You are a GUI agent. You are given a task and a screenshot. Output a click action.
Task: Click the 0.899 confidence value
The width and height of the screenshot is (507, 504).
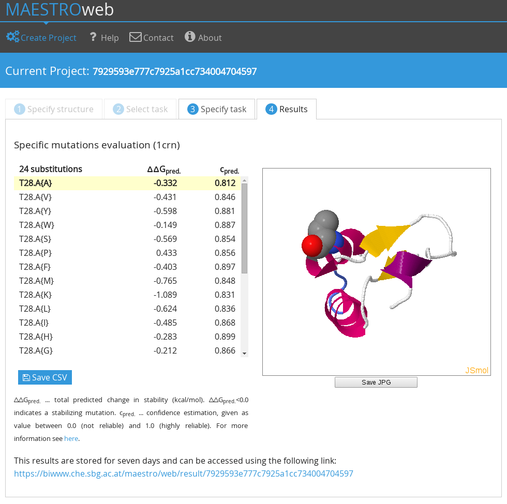coord(225,337)
